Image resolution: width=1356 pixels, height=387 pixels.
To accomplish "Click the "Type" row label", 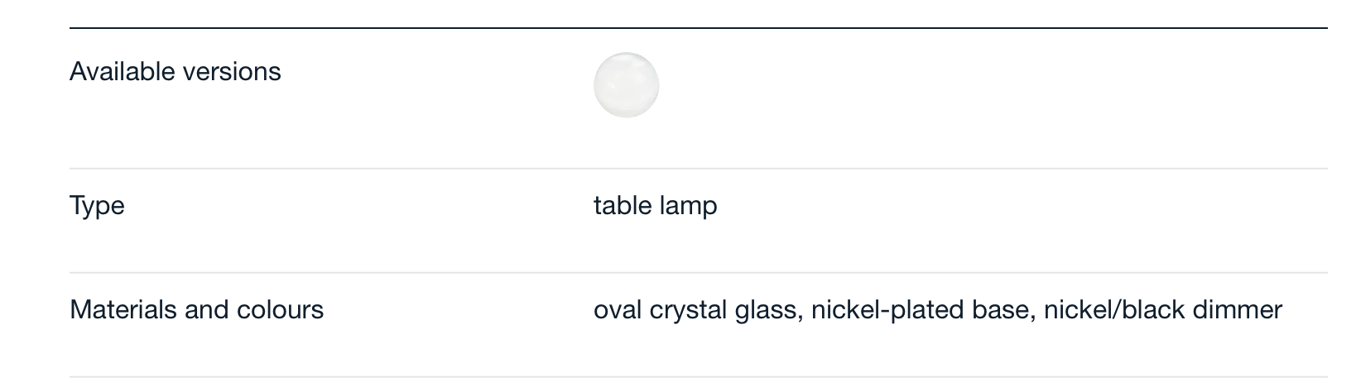I will click(x=97, y=206).
